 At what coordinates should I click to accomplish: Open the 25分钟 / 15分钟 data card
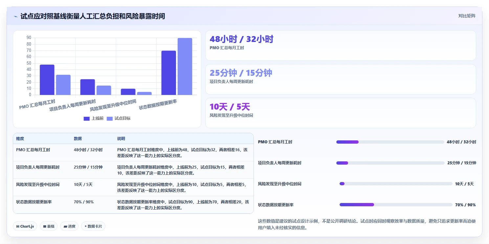click(x=341, y=79)
